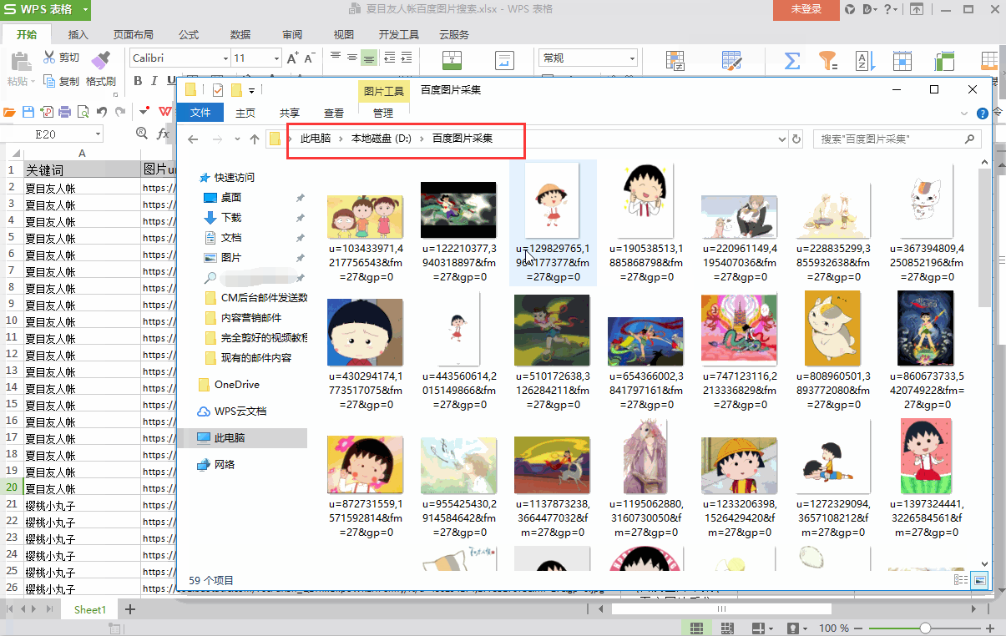The width and height of the screenshot is (1006, 636).
Task: Open the 公式 ribbon tab
Action: coord(189,34)
